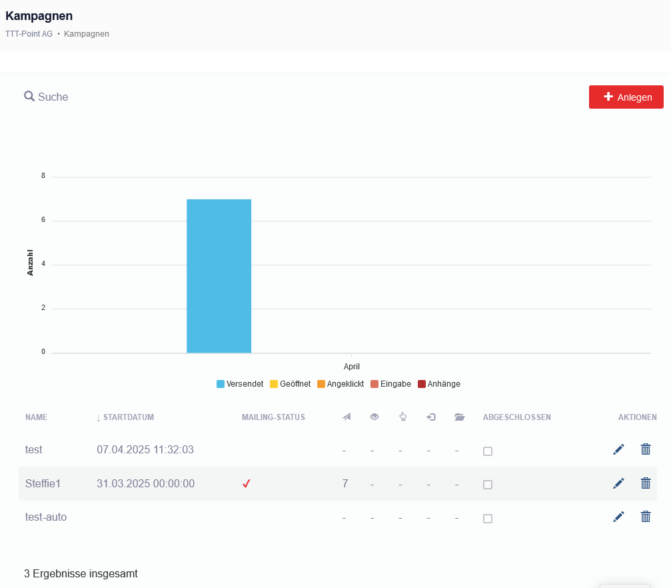Screen dimensions: 671x588
Task: Sort table by Startdatum column header
Action: click(x=128, y=417)
